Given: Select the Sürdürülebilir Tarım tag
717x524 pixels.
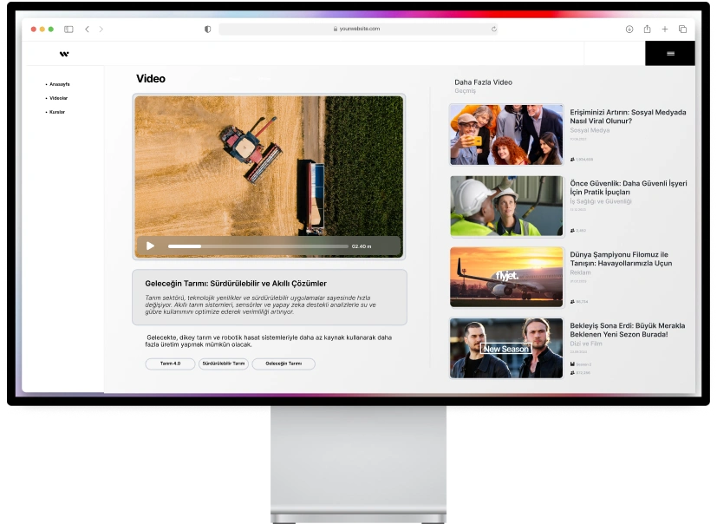Looking at the screenshot, I should 224,364.
